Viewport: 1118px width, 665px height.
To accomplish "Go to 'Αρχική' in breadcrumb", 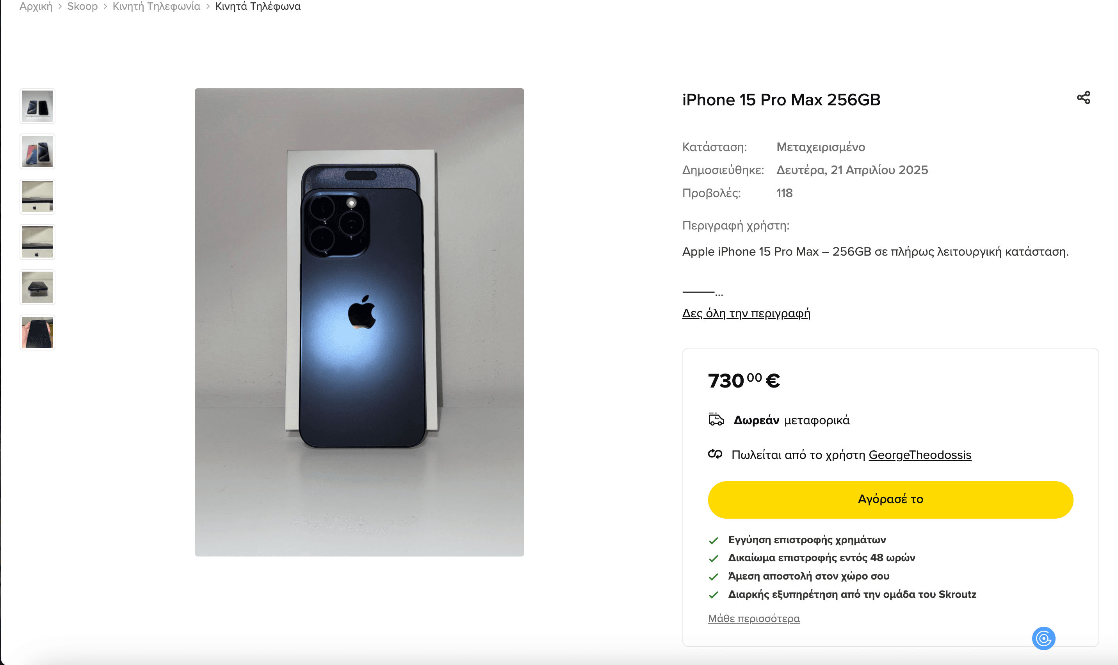I will pos(36,6).
